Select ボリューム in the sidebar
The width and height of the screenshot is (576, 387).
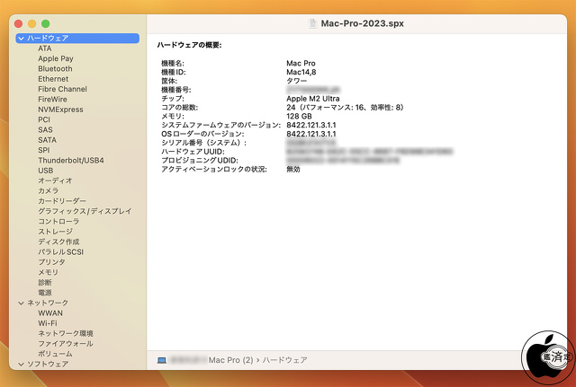coord(55,354)
